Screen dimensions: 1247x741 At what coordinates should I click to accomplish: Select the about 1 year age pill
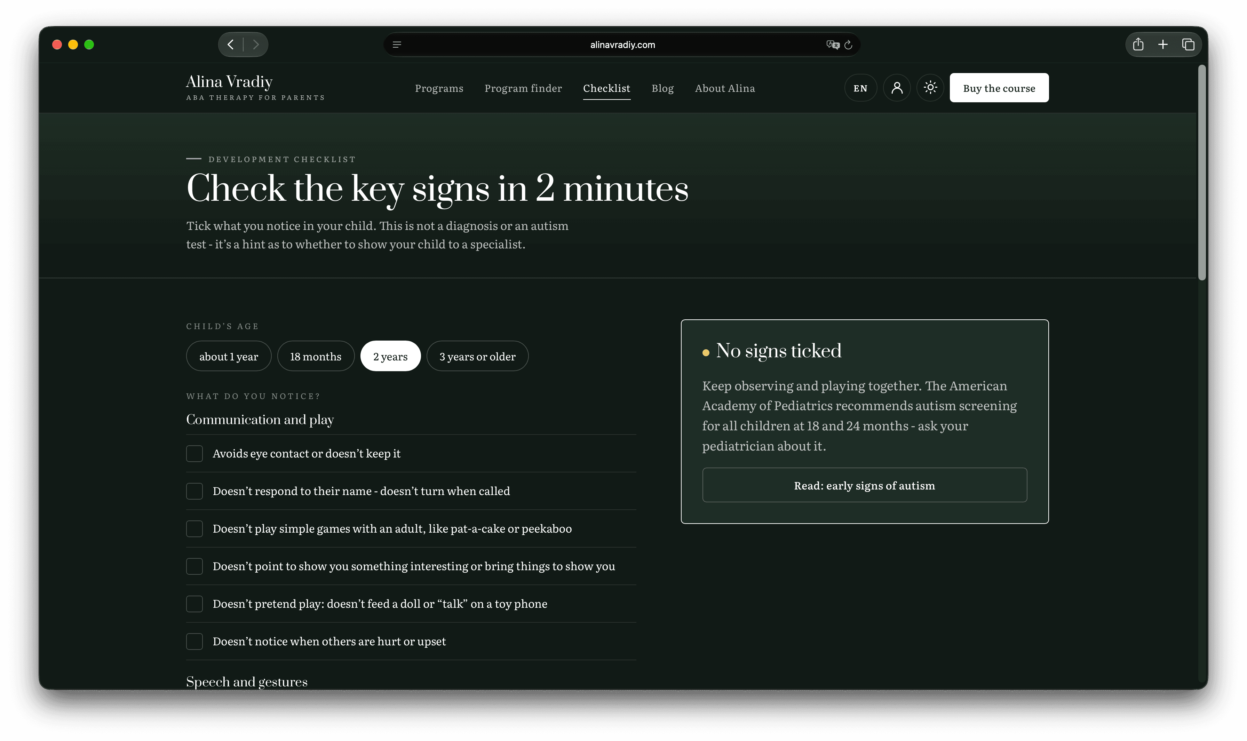(229, 356)
